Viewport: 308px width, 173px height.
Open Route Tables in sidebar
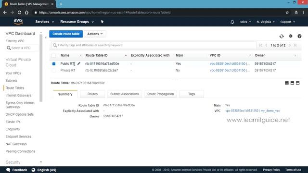[15, 88]
